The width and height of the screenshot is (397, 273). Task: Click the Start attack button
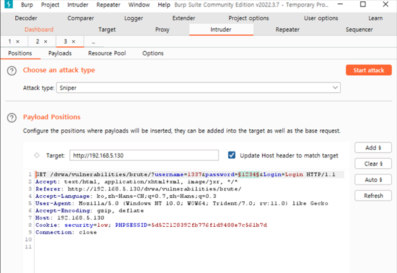tap(369, 70)
